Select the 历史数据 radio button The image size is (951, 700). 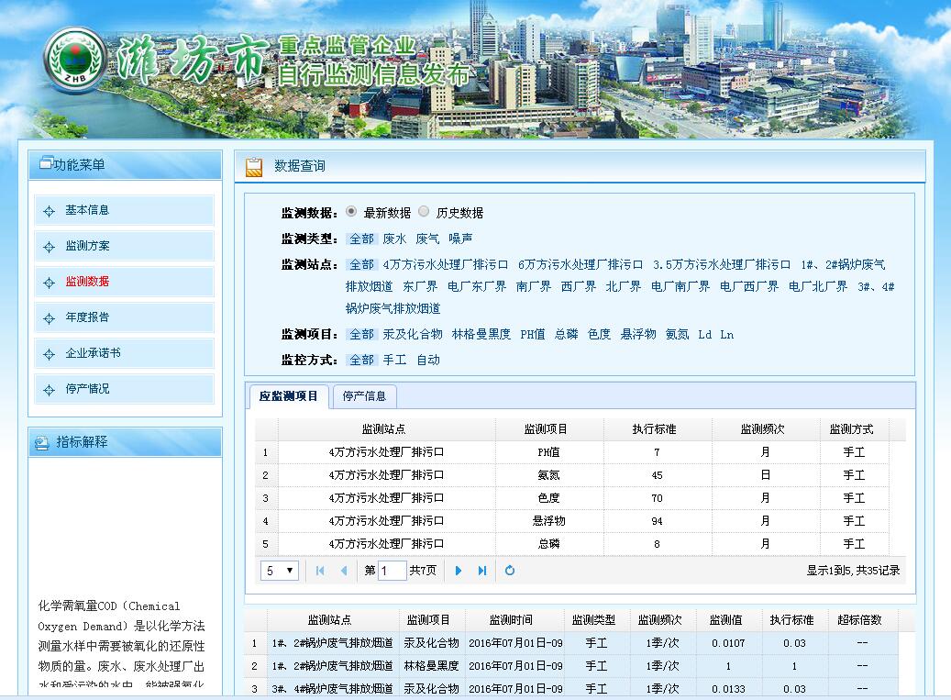pos(424,212)
